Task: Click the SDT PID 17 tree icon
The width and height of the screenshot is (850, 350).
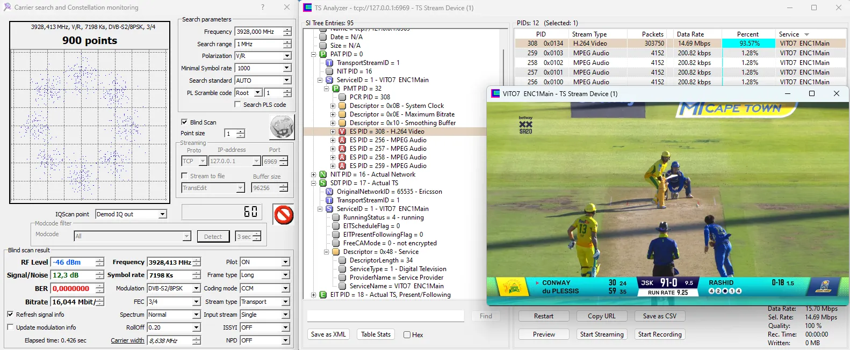Action: pos(323,183)
